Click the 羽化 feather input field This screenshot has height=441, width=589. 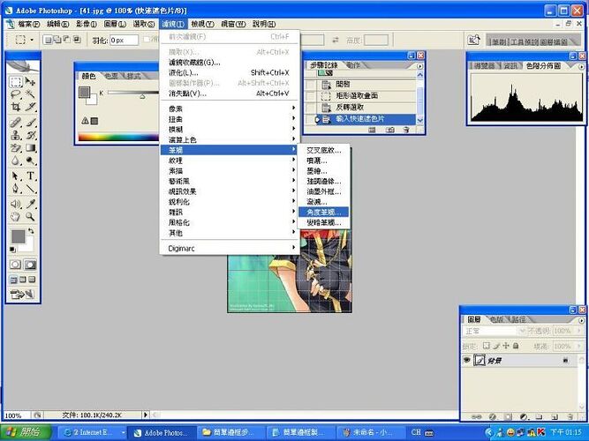pos(124,40)
